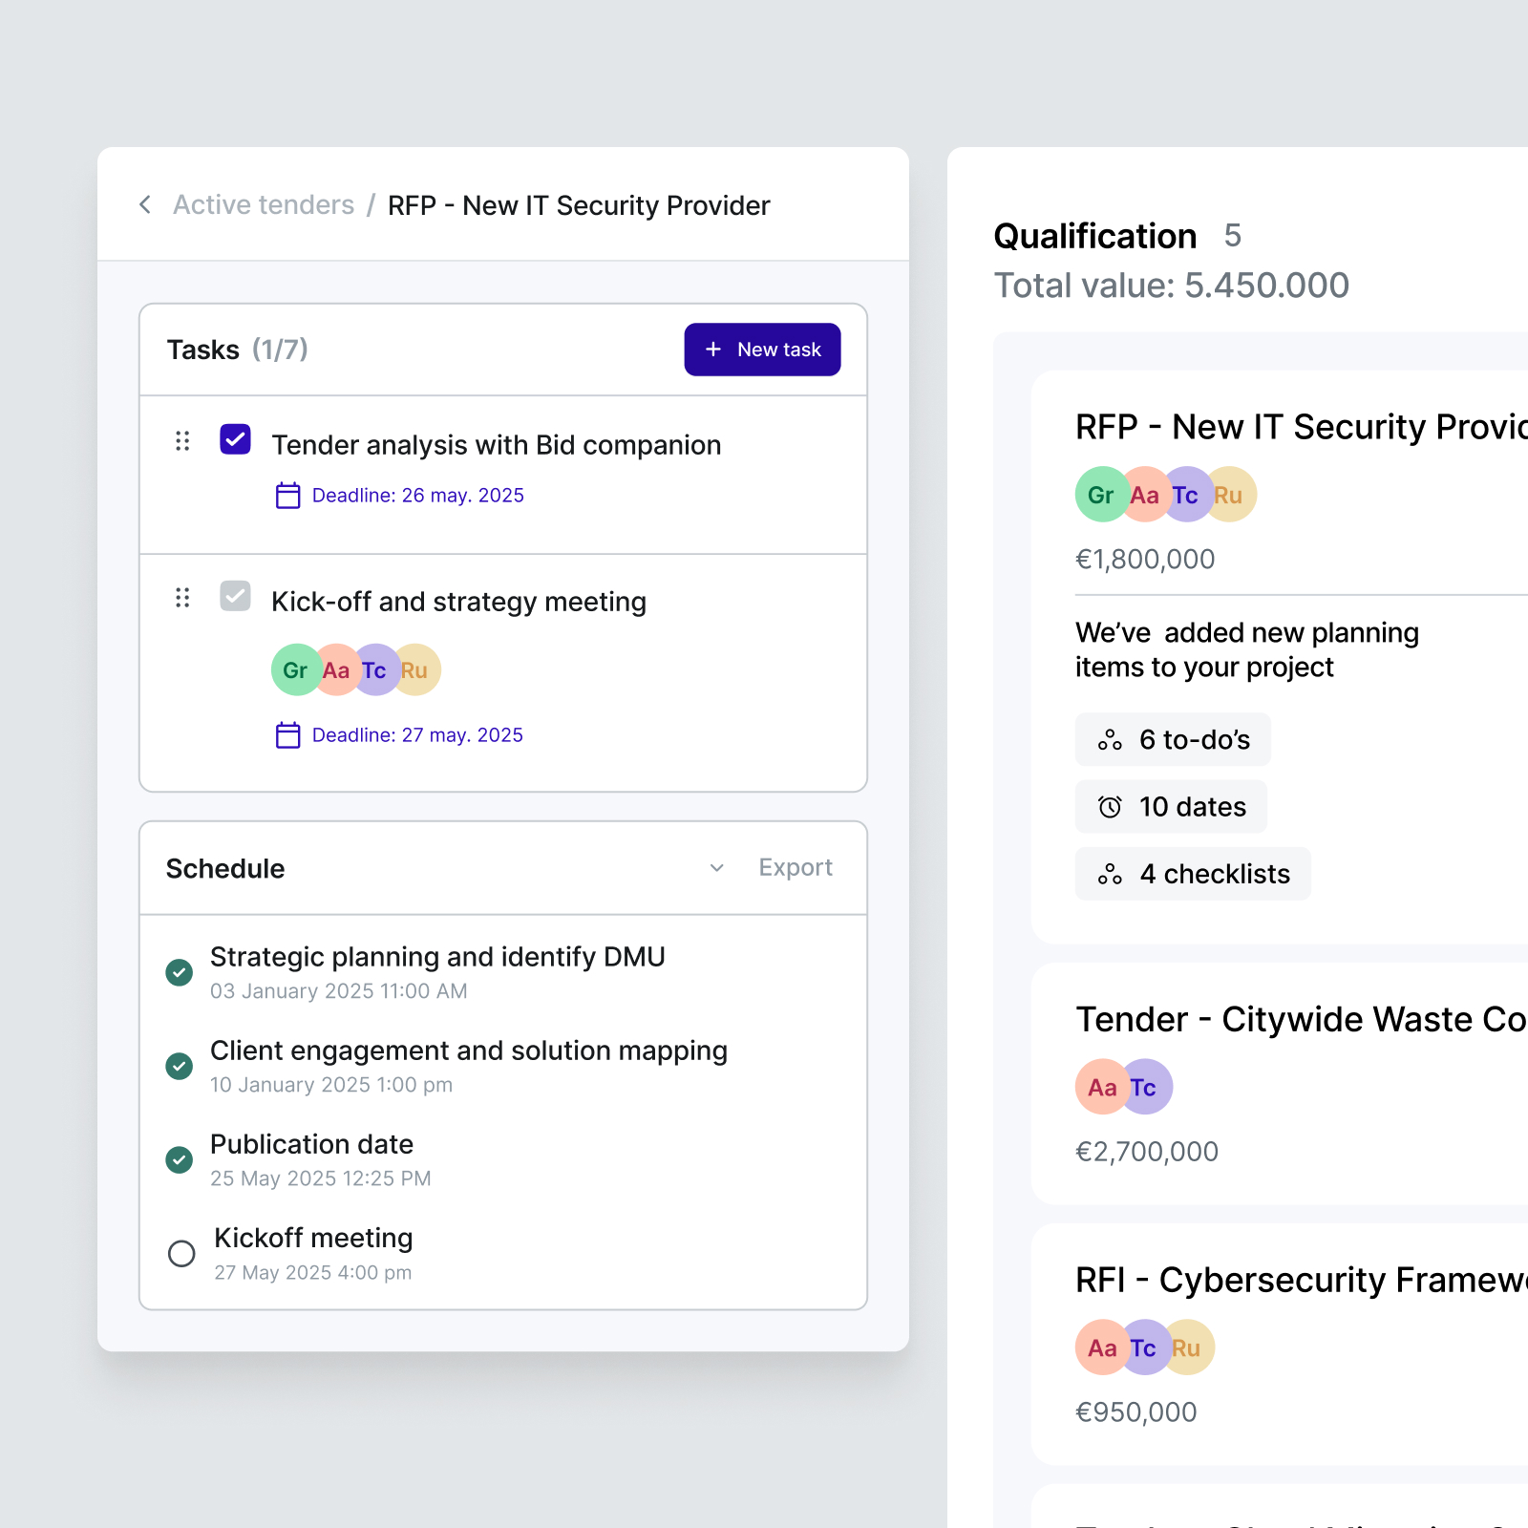Open Publication date schedule item
The height and width of the screenshot is (1528, 1528).
(x=311, y=1144)
